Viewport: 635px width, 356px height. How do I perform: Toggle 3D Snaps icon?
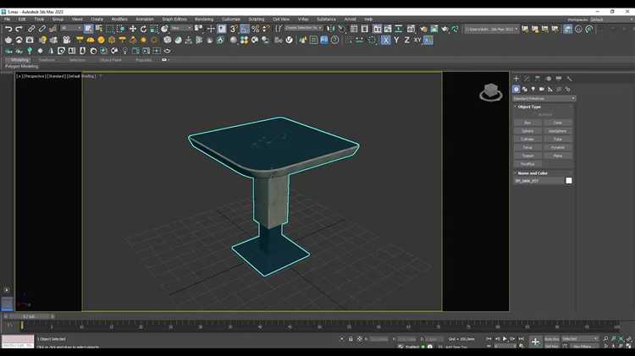click(234, 29)
